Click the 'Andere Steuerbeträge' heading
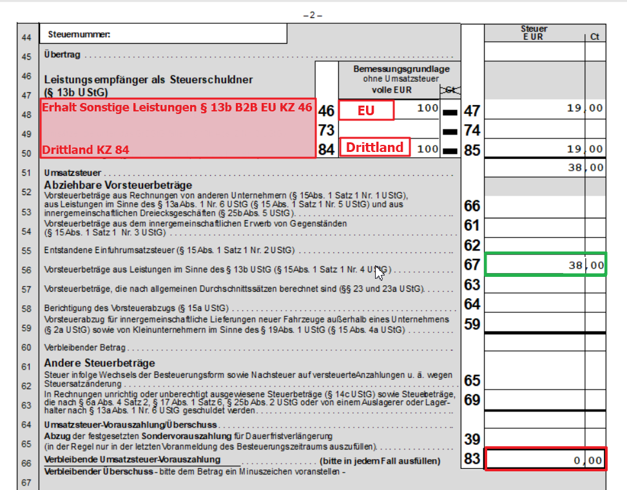 tap(100, 363)
